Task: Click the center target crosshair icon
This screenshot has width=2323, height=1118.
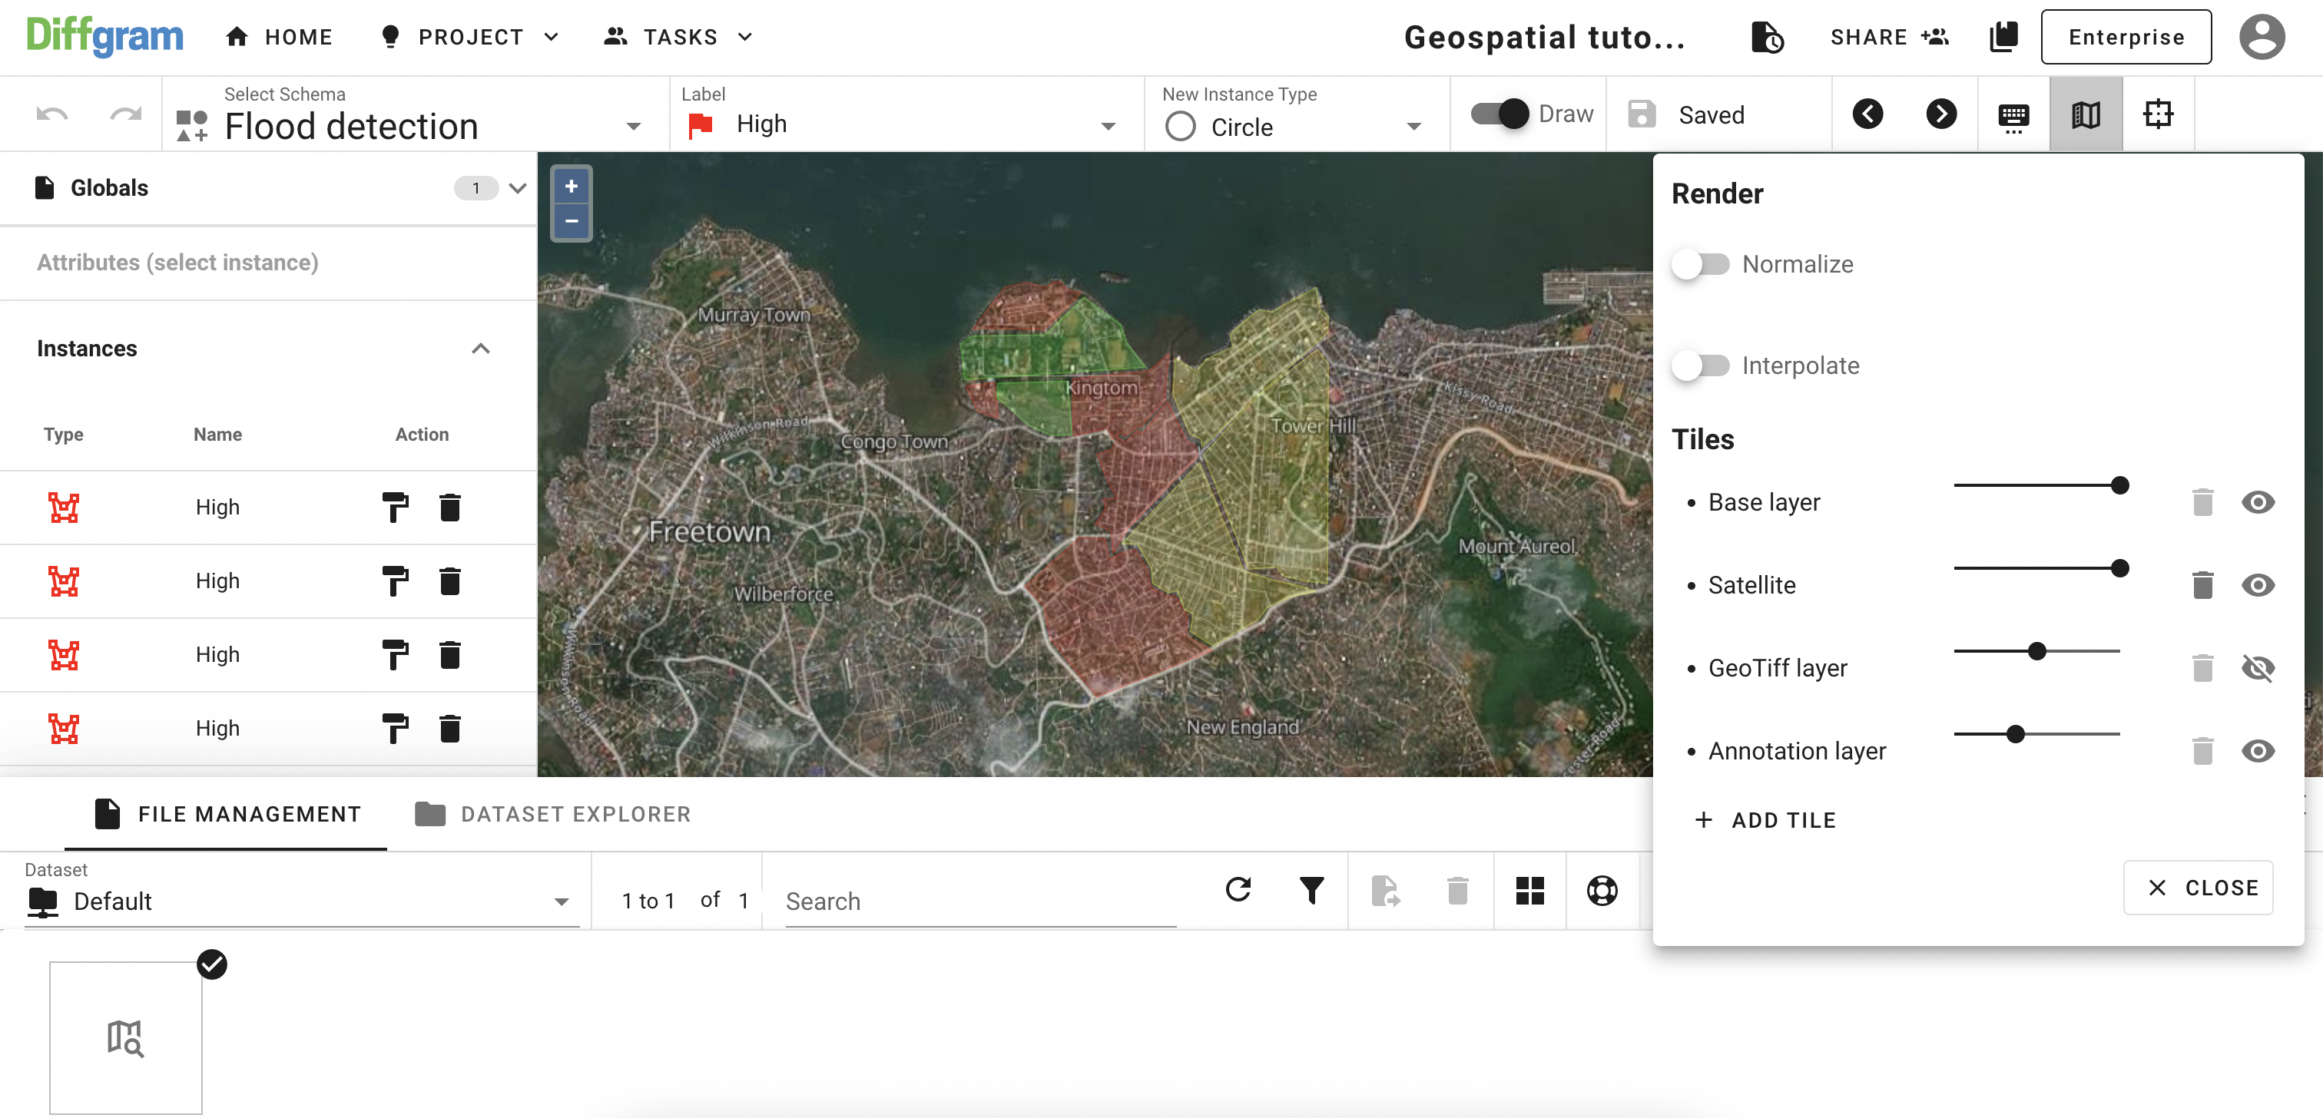Action: point(2158,114)
